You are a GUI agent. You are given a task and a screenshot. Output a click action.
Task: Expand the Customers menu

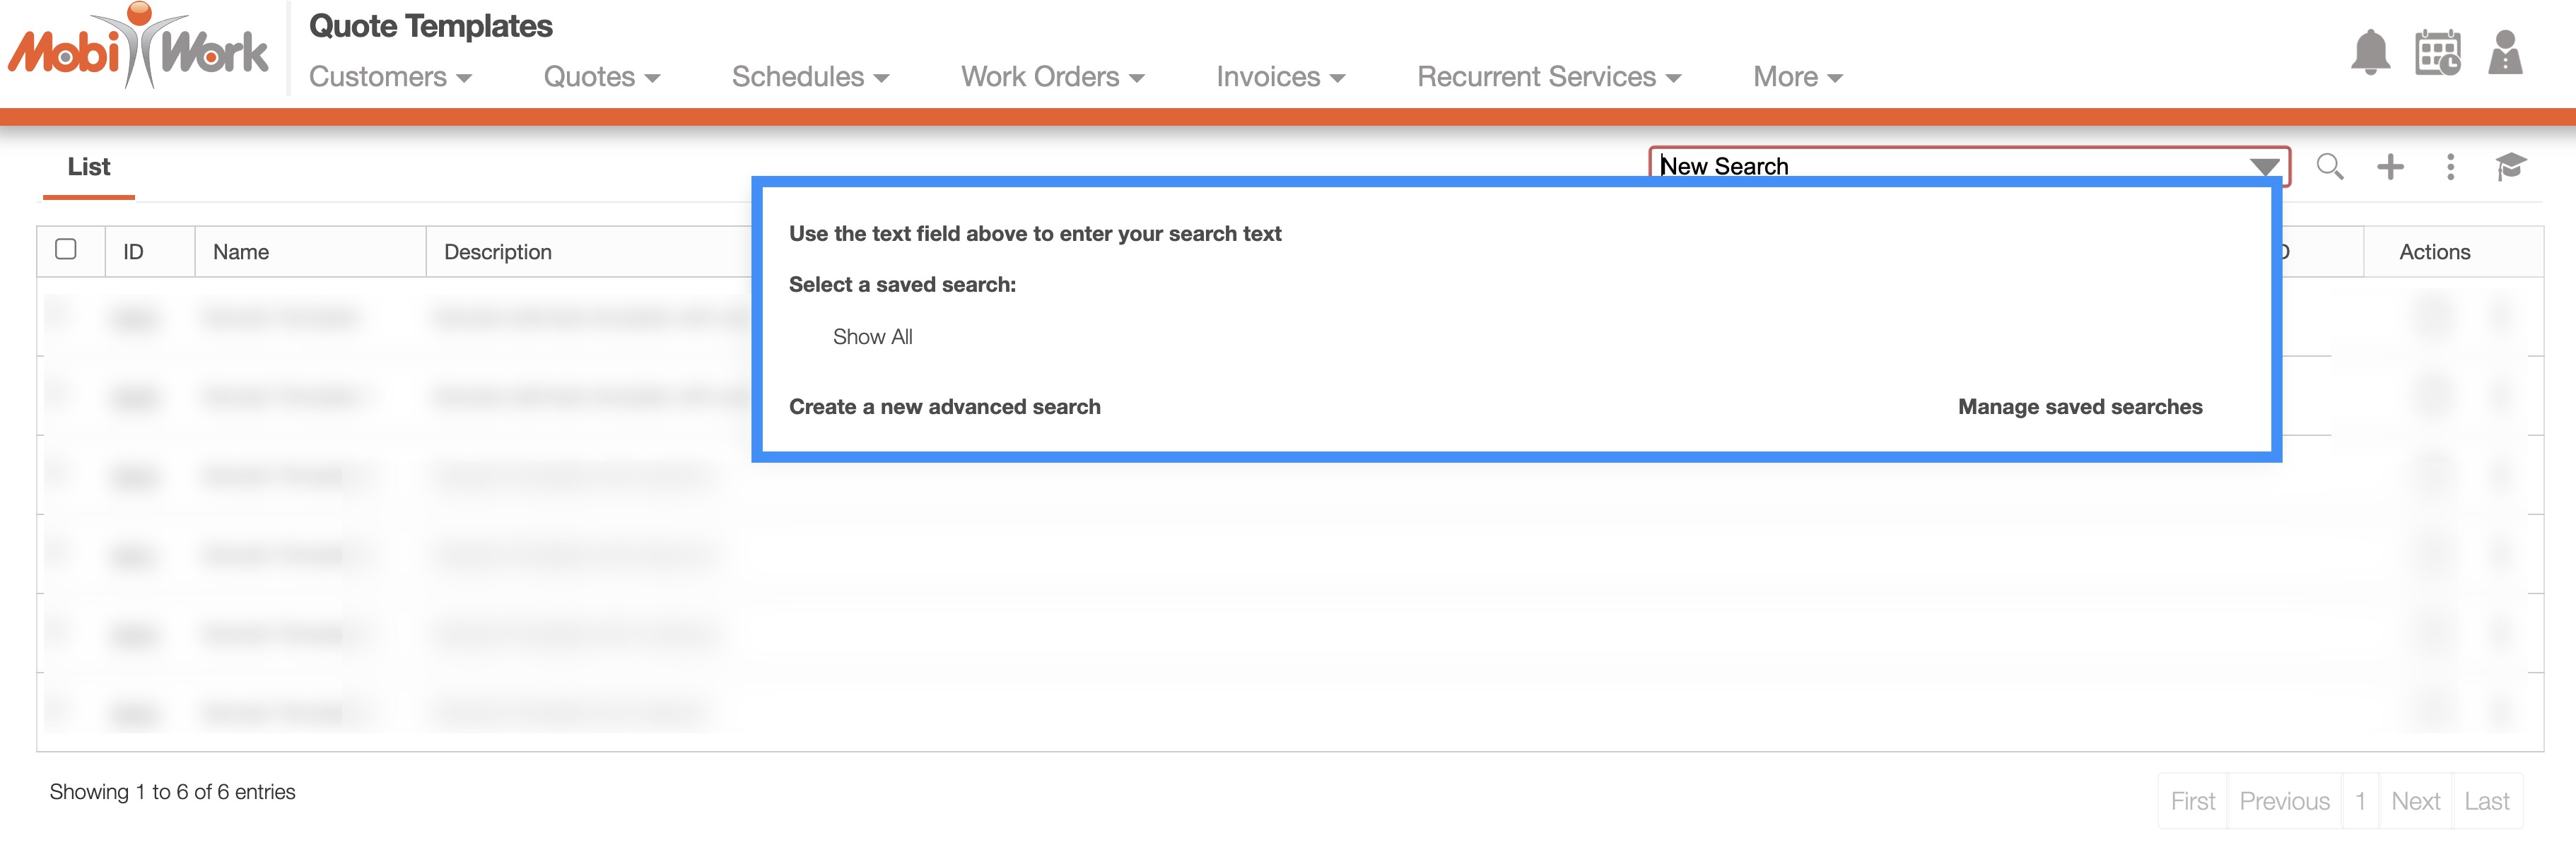pyautogui.click(x=389, y=77)
